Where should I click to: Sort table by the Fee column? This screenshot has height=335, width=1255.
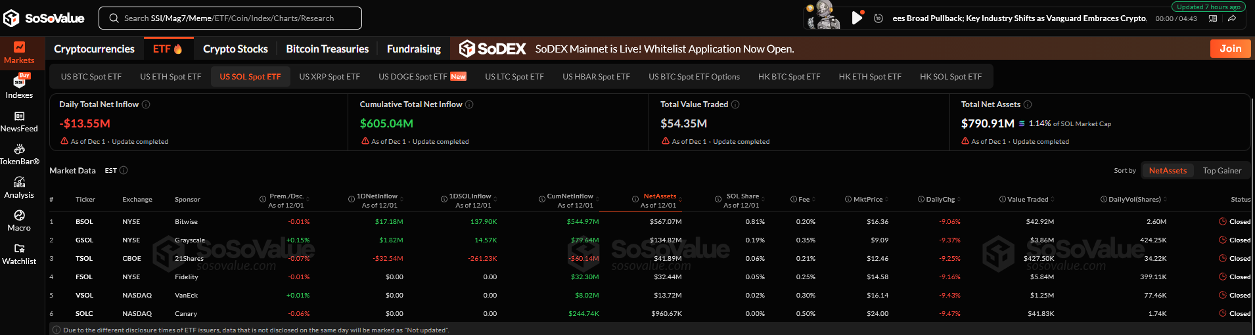804,200
